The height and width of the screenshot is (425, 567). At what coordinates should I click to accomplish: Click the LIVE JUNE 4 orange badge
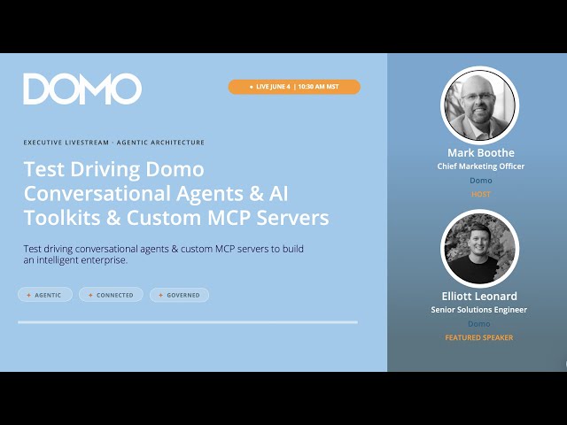point(294,87)
